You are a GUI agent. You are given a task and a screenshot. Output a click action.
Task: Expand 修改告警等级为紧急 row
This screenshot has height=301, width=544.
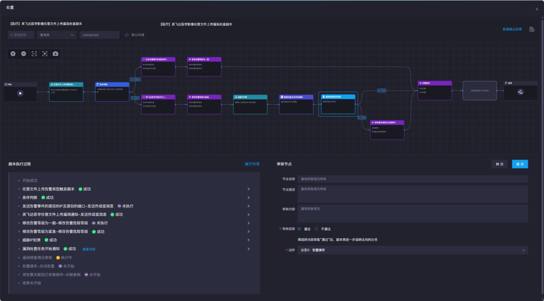248,232
